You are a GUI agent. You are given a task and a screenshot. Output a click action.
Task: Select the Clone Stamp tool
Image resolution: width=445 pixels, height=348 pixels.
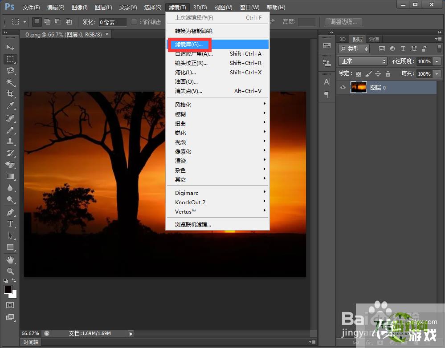(x=10, y=141)
